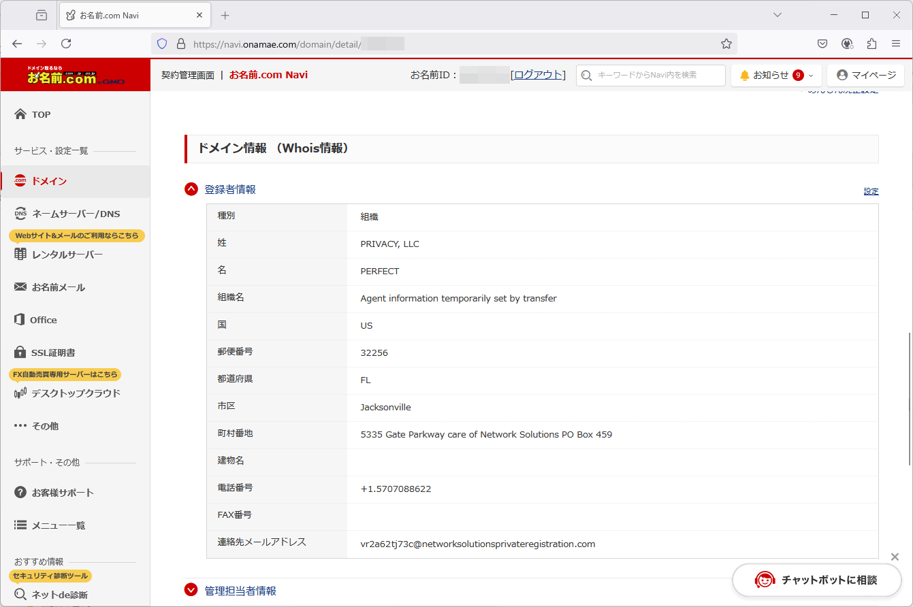The image size is (913, 607).
Task: Expand the 管理担当者情報 section
Action: [x=191, y=591]
